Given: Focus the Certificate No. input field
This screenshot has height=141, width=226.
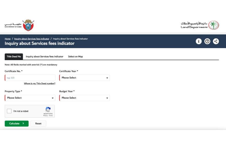Looking at the screenshot, I should click(x=30, y=78).
